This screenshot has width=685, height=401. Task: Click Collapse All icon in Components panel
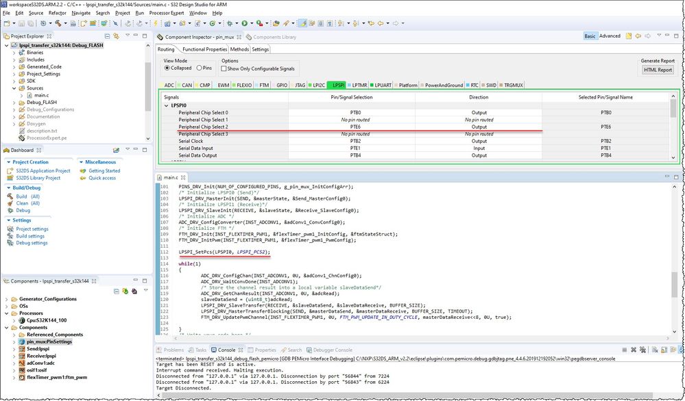pyautogui.click(x=116, y=291)
